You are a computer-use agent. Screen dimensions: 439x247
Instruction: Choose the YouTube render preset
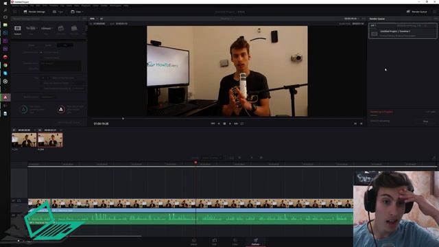tap(31, 30)
